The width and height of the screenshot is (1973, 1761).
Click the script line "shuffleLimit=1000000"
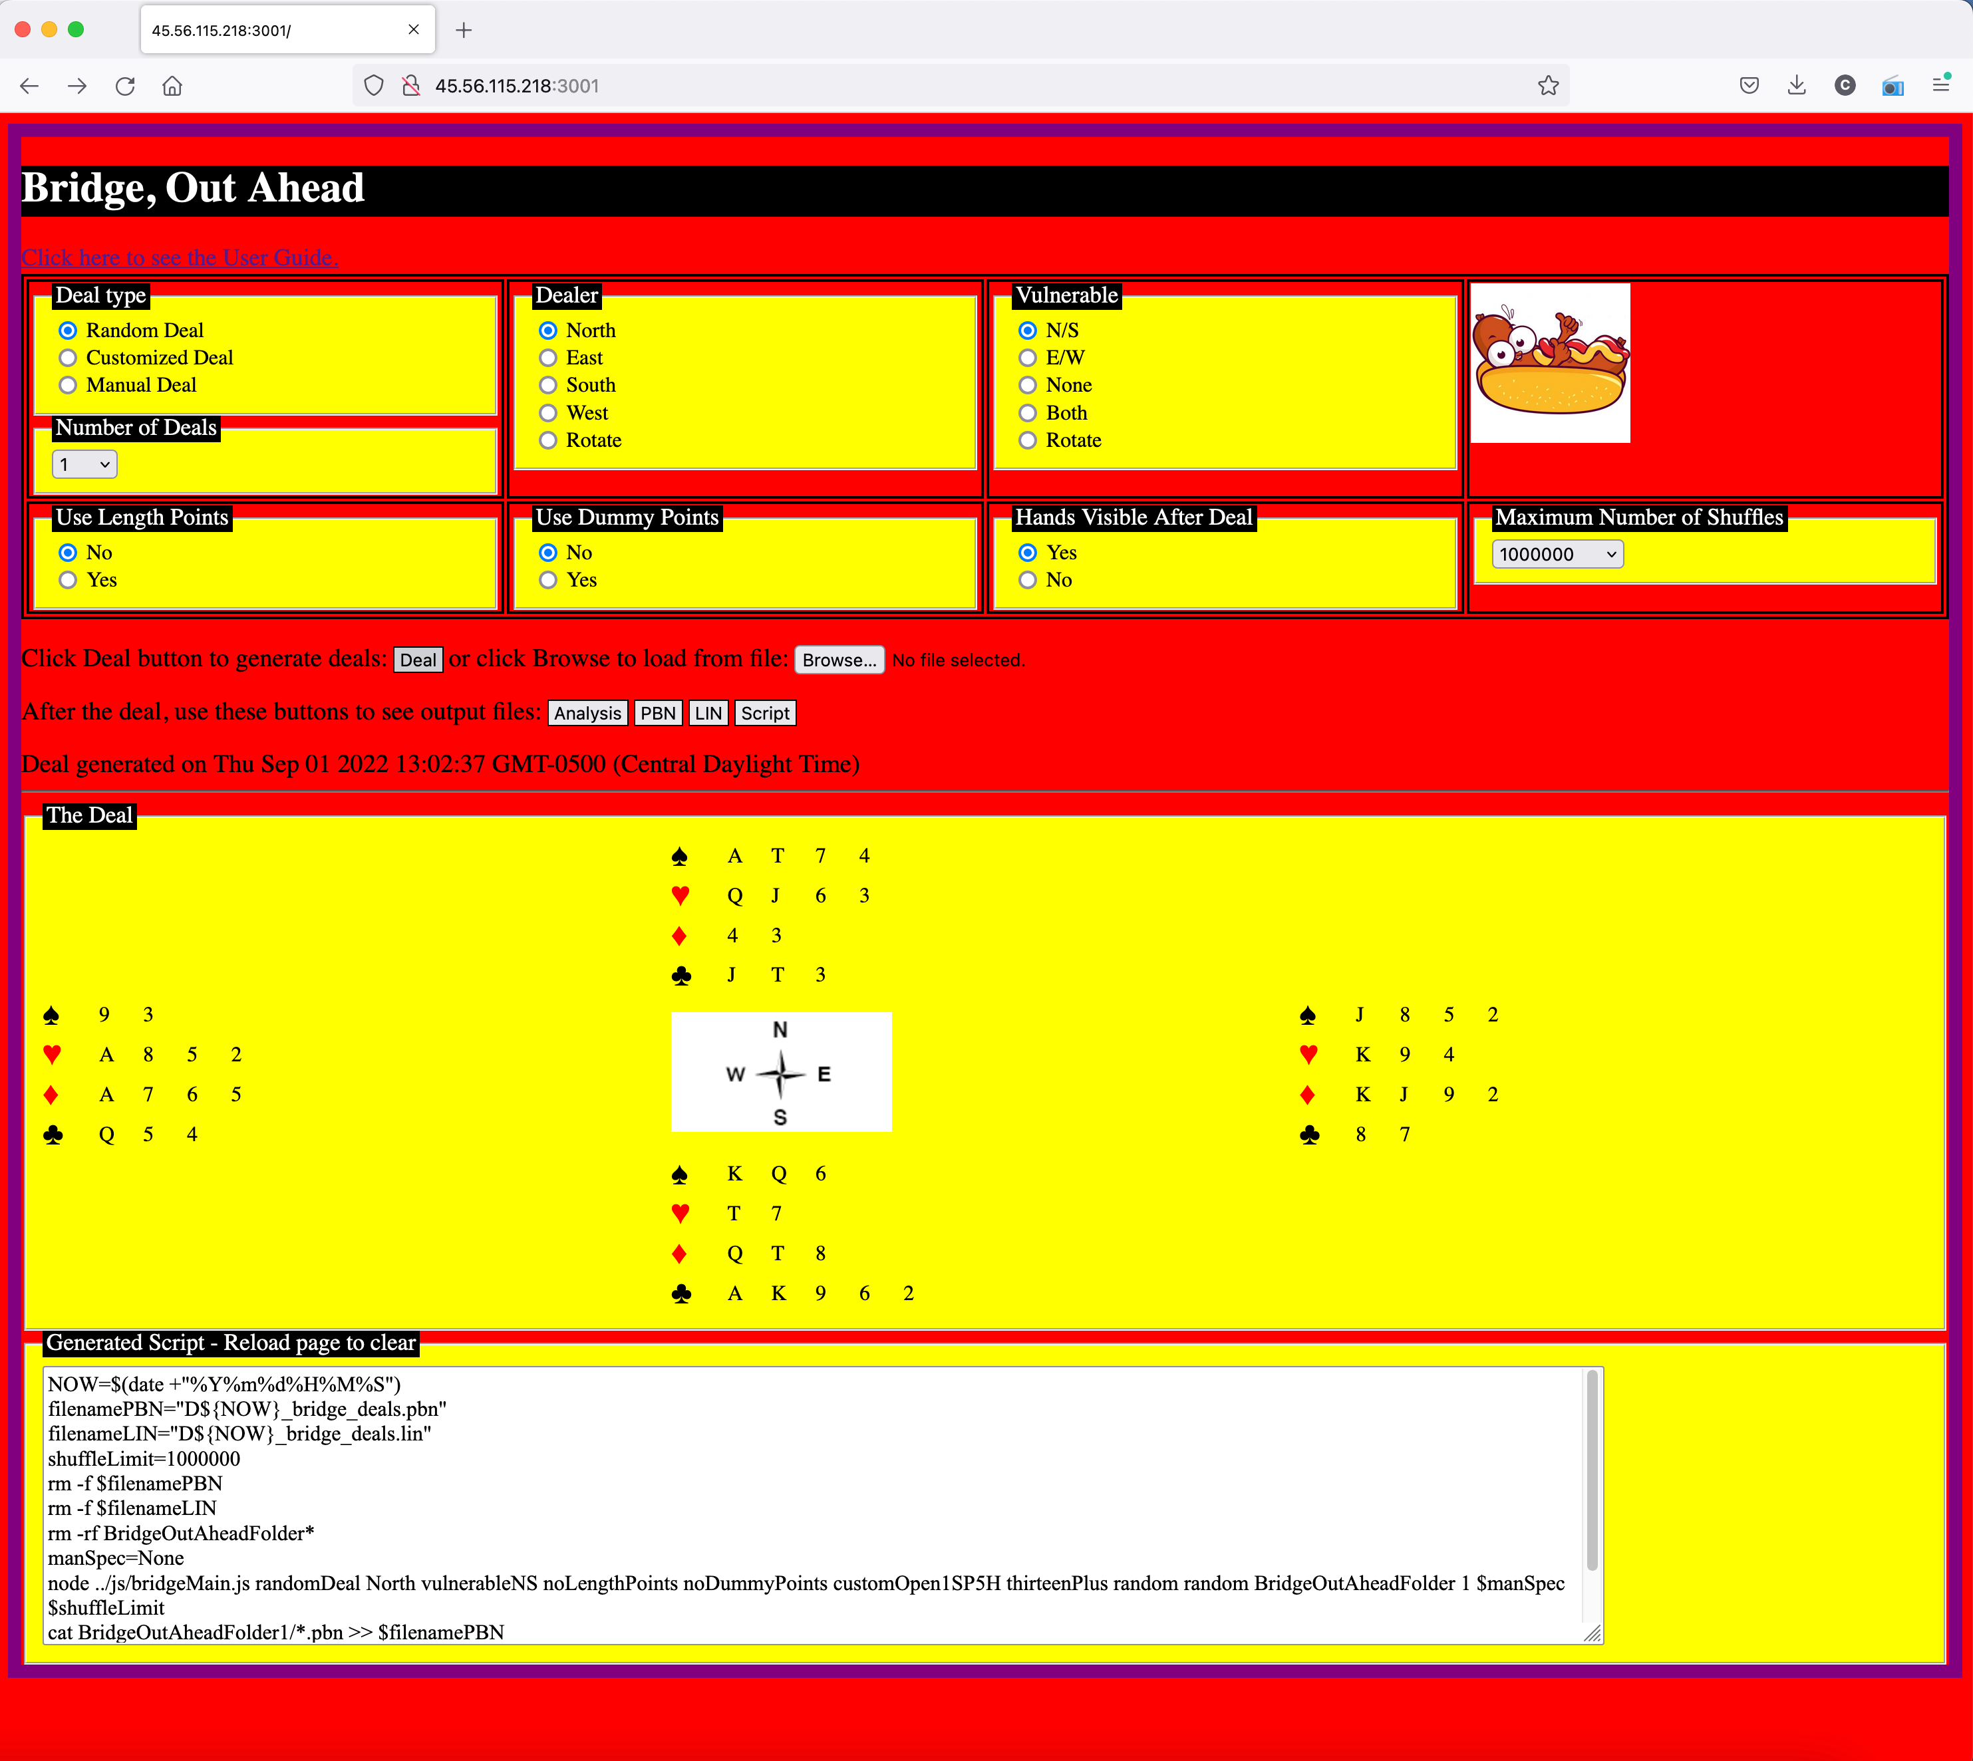coord(144,1458)
